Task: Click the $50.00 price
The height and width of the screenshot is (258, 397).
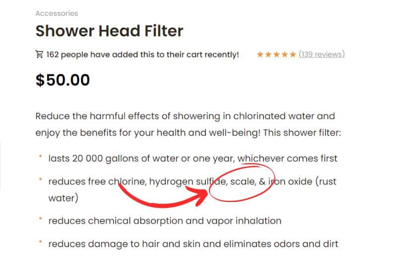Action: click(63, 80)
